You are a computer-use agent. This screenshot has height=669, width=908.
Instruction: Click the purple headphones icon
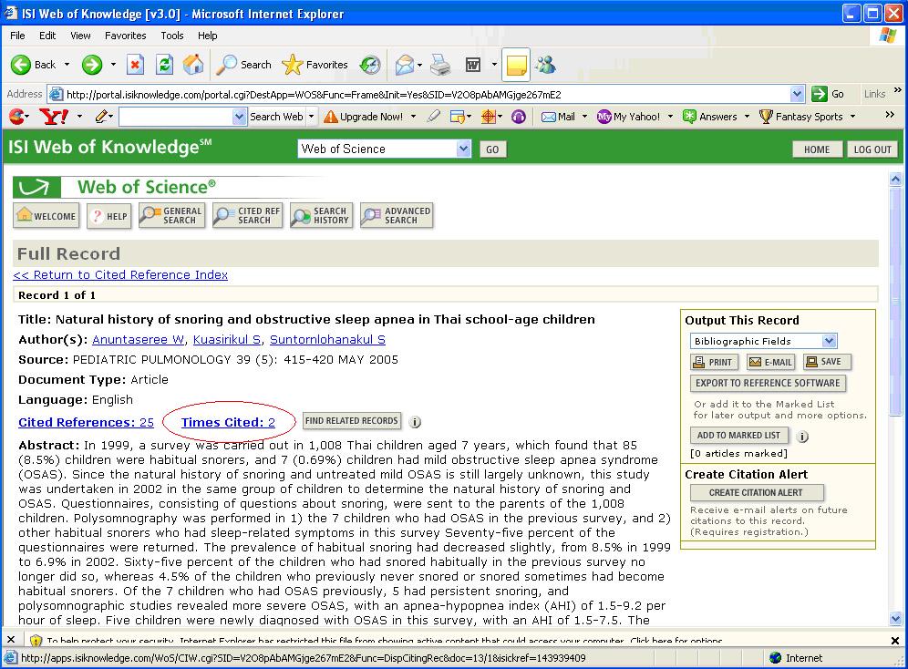pyautogui.click(x=519, y=117)
